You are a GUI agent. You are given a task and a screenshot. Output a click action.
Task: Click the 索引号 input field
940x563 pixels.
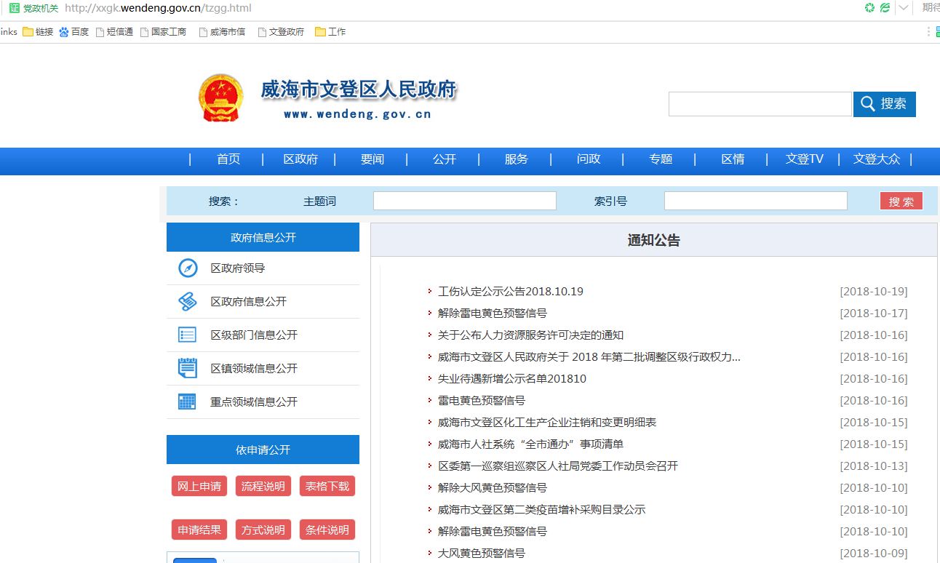pyautogui.click(x=755, y=201)
